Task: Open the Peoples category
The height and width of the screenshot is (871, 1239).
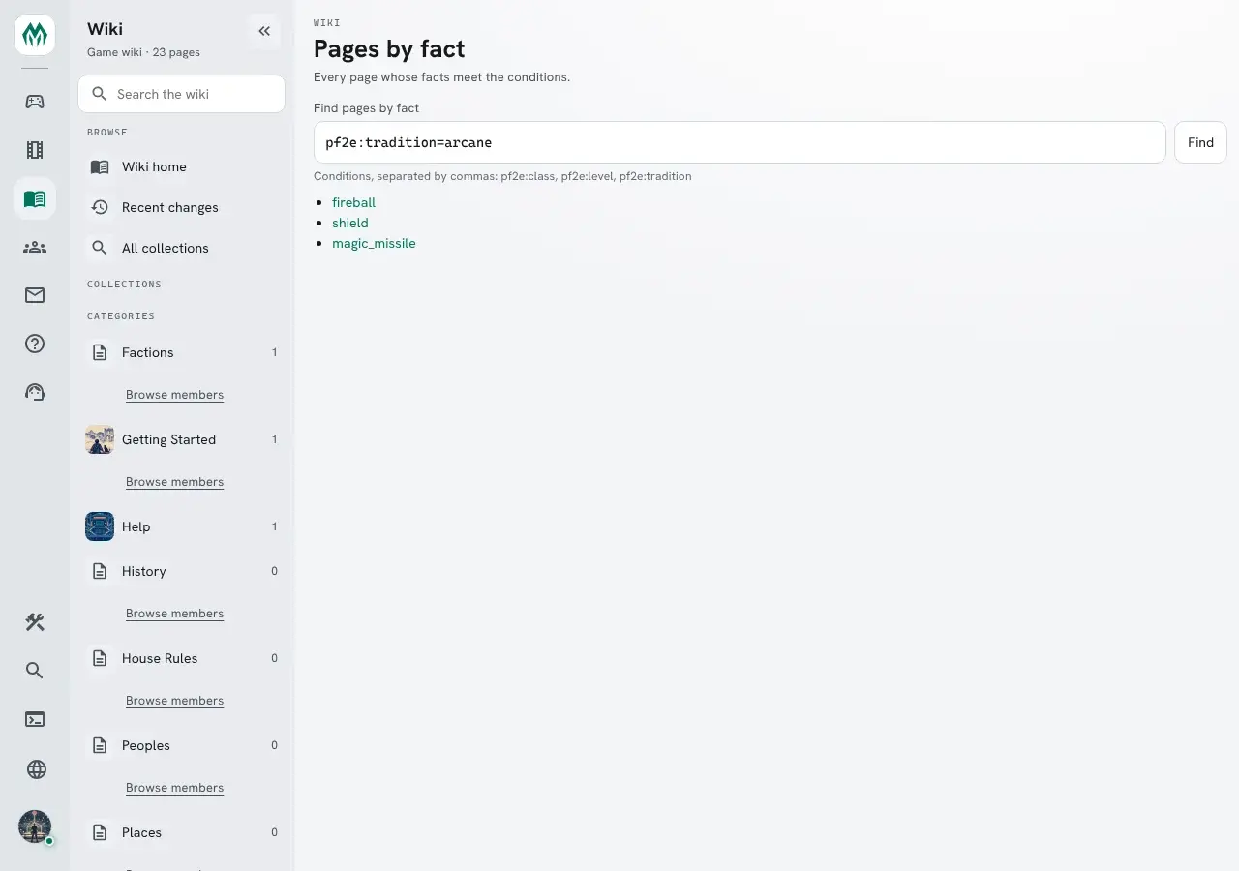Action: pyautogui.click(x=182, y=745)
